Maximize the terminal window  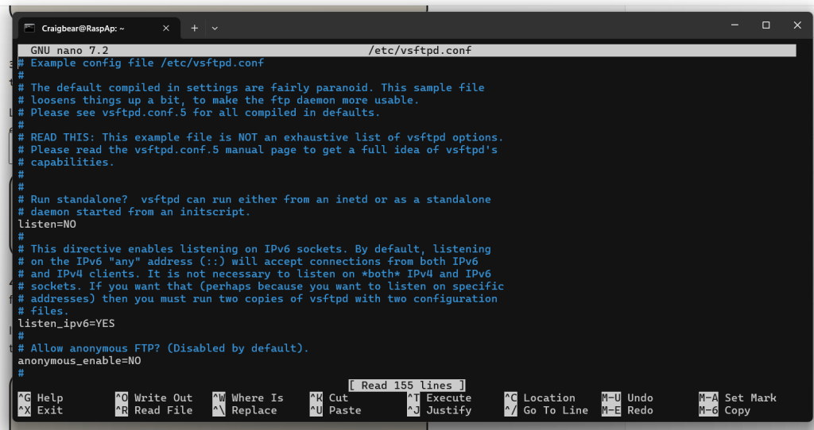pos(766,25)
